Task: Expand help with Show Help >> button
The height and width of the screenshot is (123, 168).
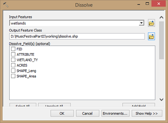Action: pyautogui.click(x=147, y=113)
